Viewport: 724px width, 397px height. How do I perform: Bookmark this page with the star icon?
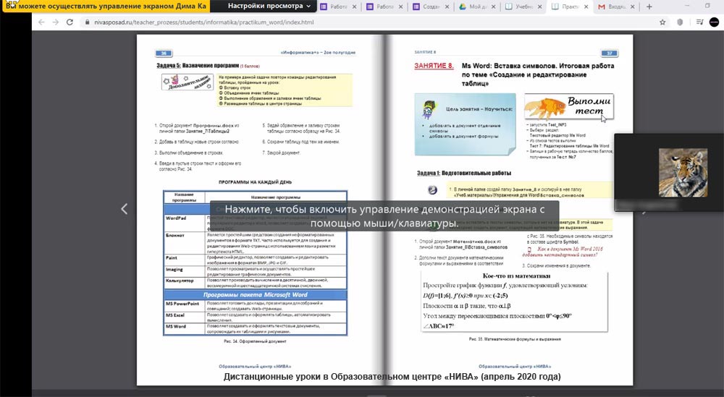coord(662,22)
